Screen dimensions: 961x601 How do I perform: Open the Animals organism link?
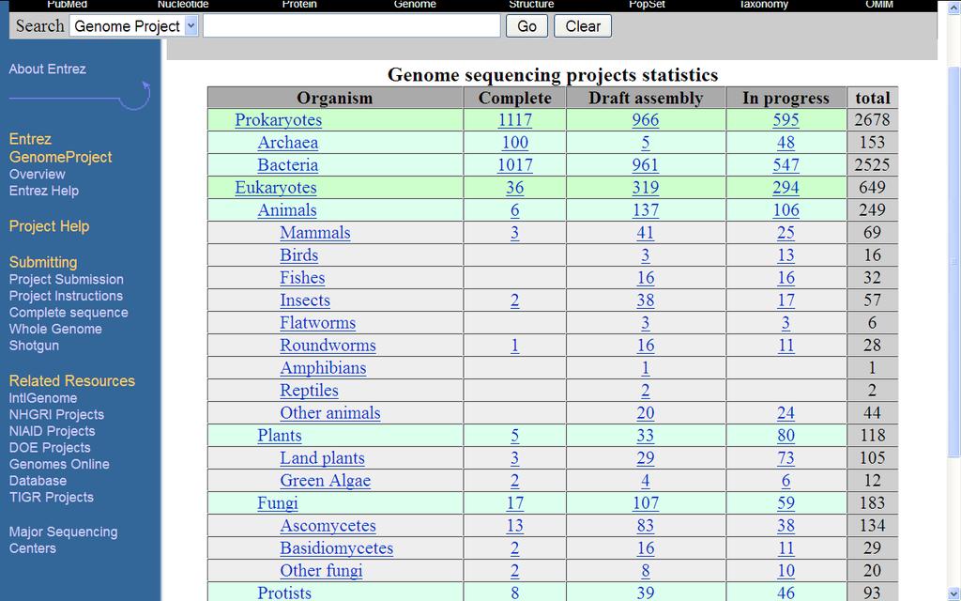click(x=287, y=209)
